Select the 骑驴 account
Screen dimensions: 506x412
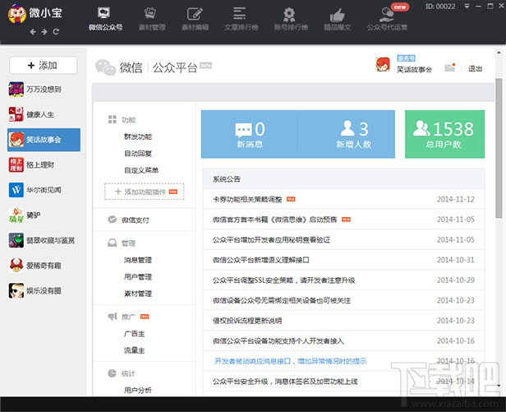(x=44, y=215)
